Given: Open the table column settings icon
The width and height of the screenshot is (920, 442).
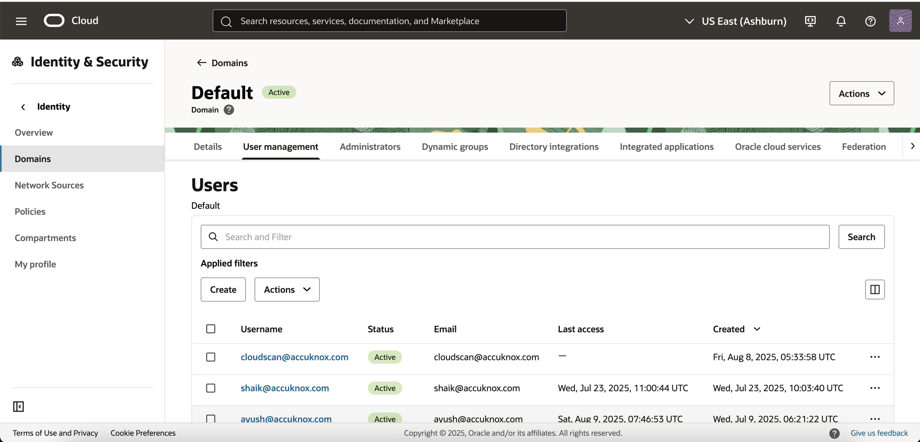Looking at the screenshot, I should [x=874, y=290].
